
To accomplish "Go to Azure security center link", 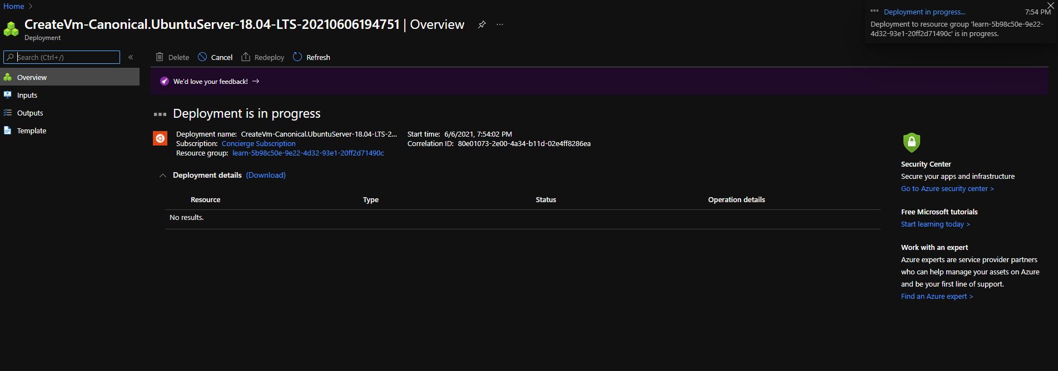I will (x=947, y=188).
